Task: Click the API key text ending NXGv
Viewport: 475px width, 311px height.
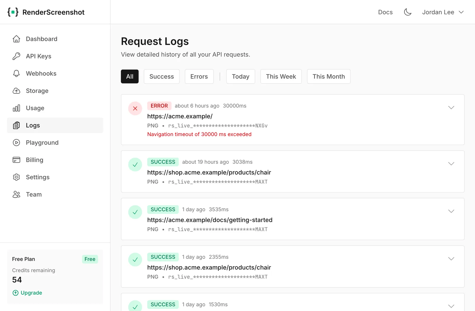Action: (218, 126)
